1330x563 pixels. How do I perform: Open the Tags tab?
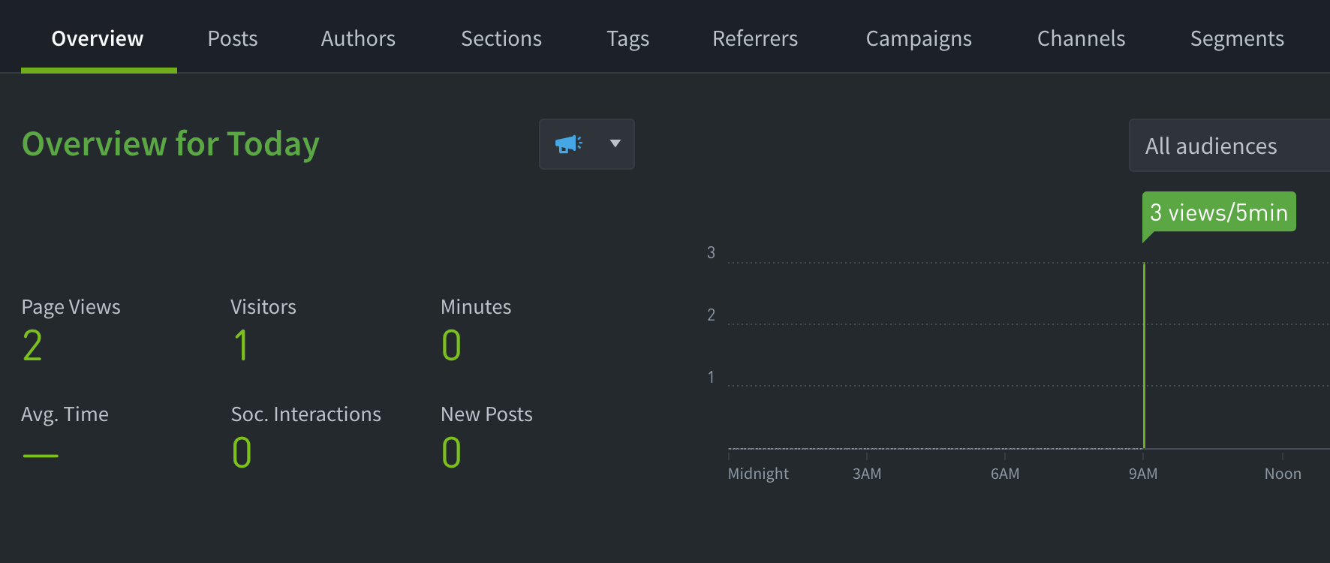pos(627,38)
